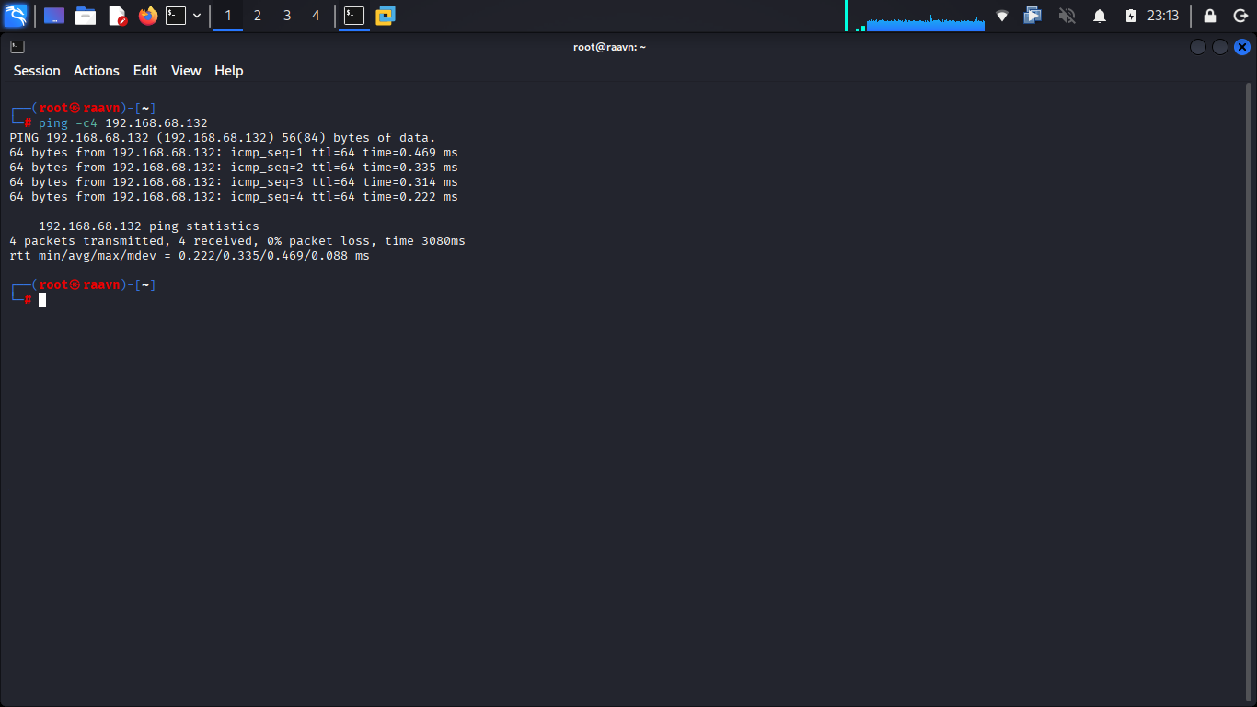This screenshot has height=707, width=1257.
Task: Click the battery power manager icon
Action: pos(1131,16)
